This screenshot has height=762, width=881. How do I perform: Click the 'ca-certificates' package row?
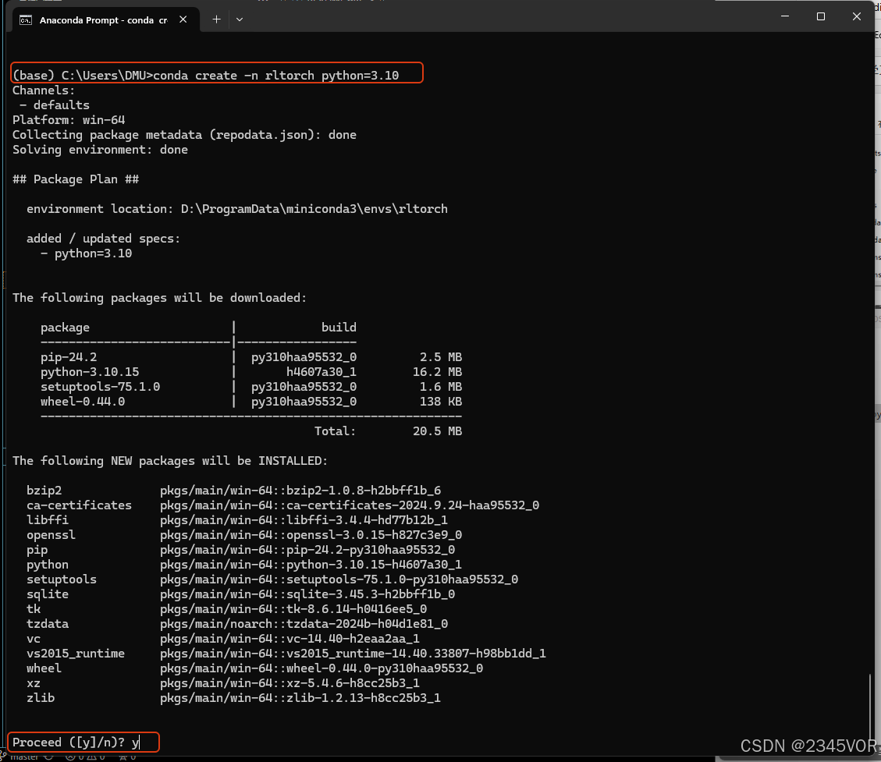point(282,505)
